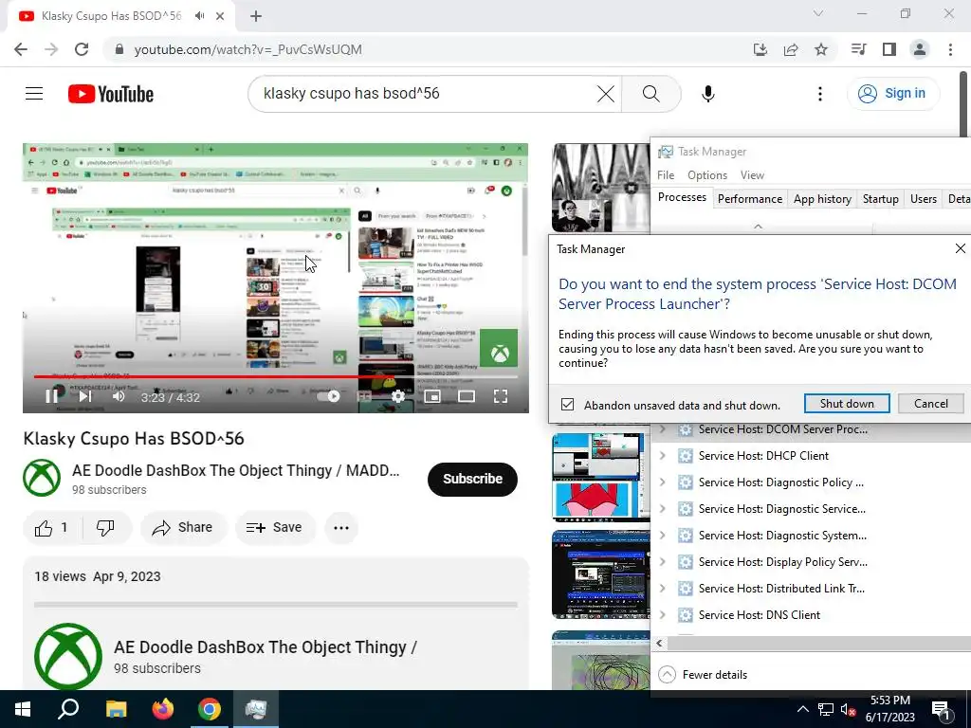Screen dimensions: 971x728
Task: Reload the page
Action: (x=82, y=49)
